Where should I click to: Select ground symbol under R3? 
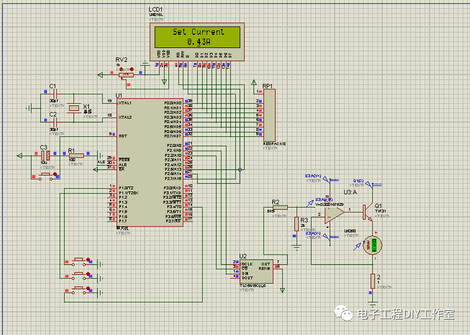tap(297, 247)
